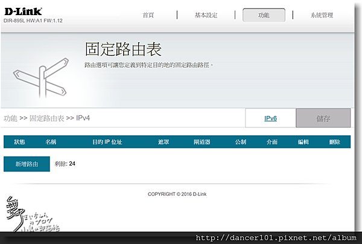This screenshot has height=244, width=362.
Task: Click the 目的 IP 位址 column header
Action: point(107,142)
